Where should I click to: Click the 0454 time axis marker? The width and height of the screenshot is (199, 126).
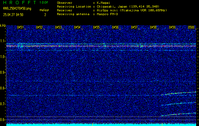[77, 27]
